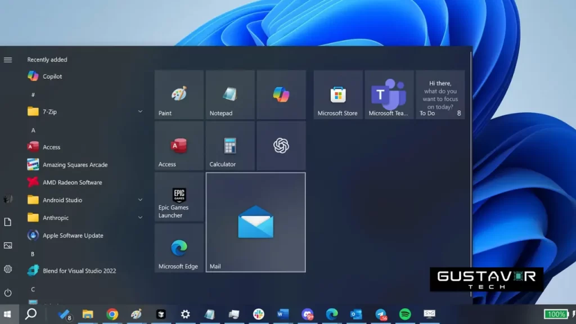Open To Do checkmark app on taskbar
Screen dimensions: 576x324
(x=64, y=314)
